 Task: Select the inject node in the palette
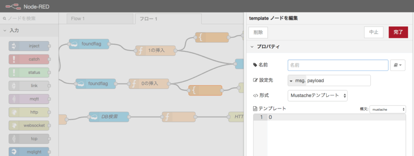(29, 46)
